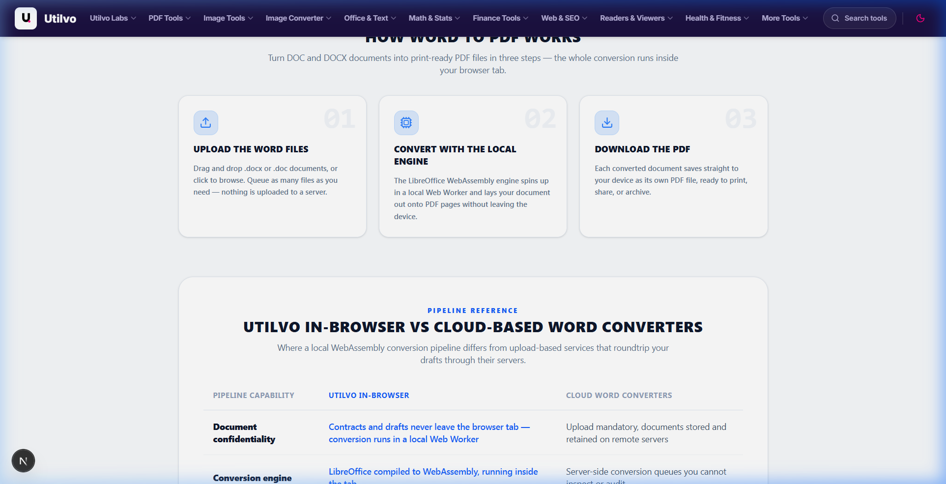Select the 'Convert with the Local Engine' heading
The width and height of the screenshot is (946, 484).
[455, 155]
